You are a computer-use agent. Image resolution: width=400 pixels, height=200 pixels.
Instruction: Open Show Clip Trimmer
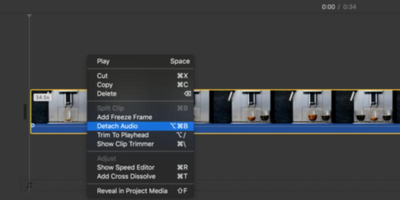[140, 144]
